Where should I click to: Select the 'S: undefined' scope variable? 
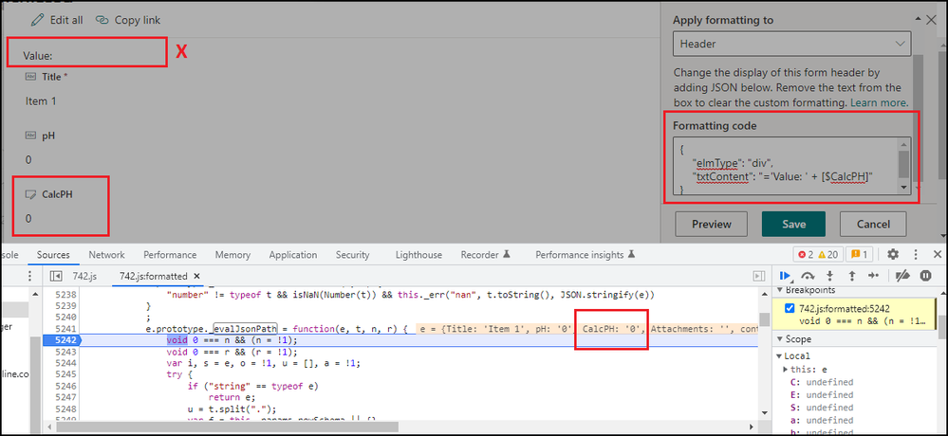click(822, 407)
